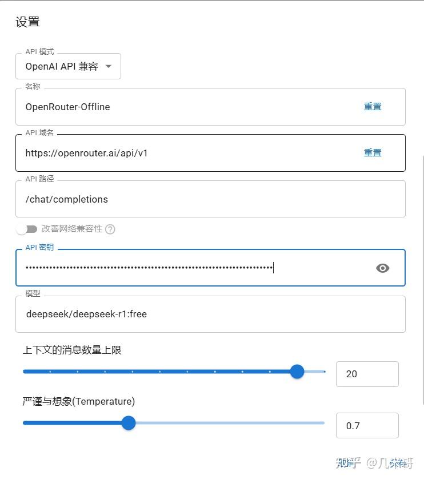Reveal the API key with the eye icon
424x480 pixels.
pyautogui.click(x=382, y=268)
